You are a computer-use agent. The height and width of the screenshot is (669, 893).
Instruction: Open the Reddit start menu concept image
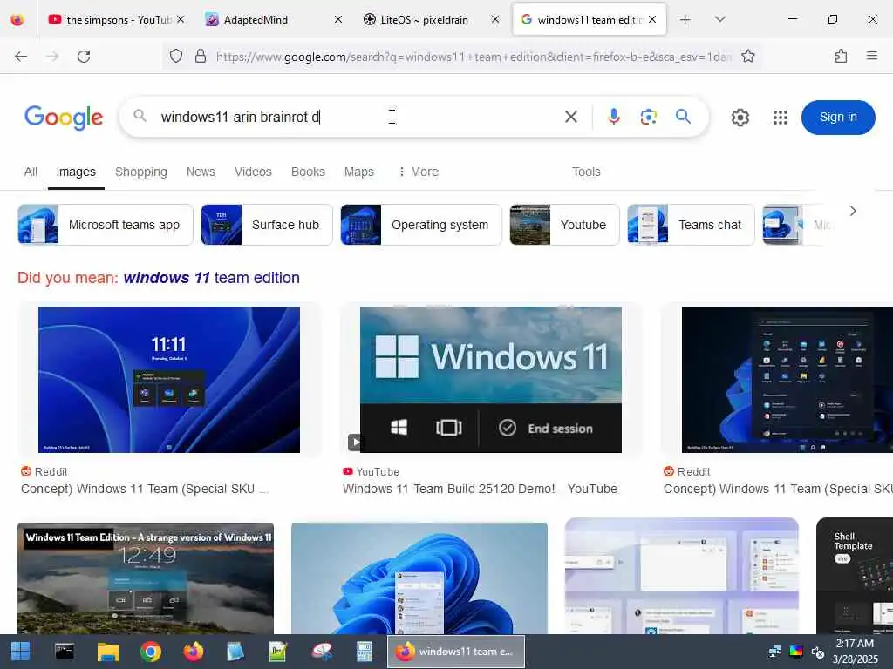787,380
